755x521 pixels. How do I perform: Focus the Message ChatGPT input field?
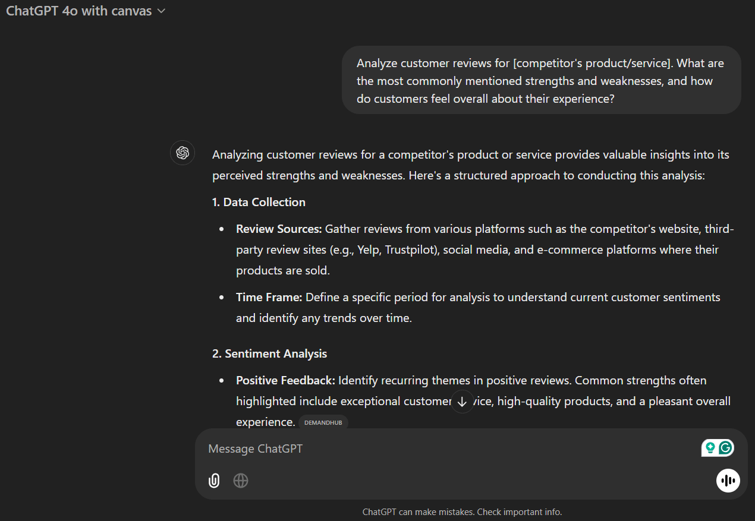452,449
